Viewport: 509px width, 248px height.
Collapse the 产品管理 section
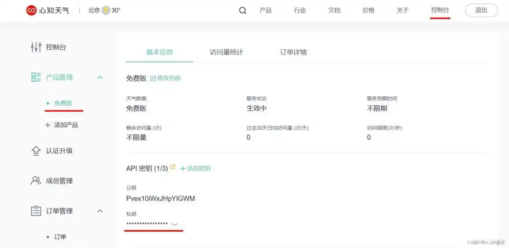100,77
